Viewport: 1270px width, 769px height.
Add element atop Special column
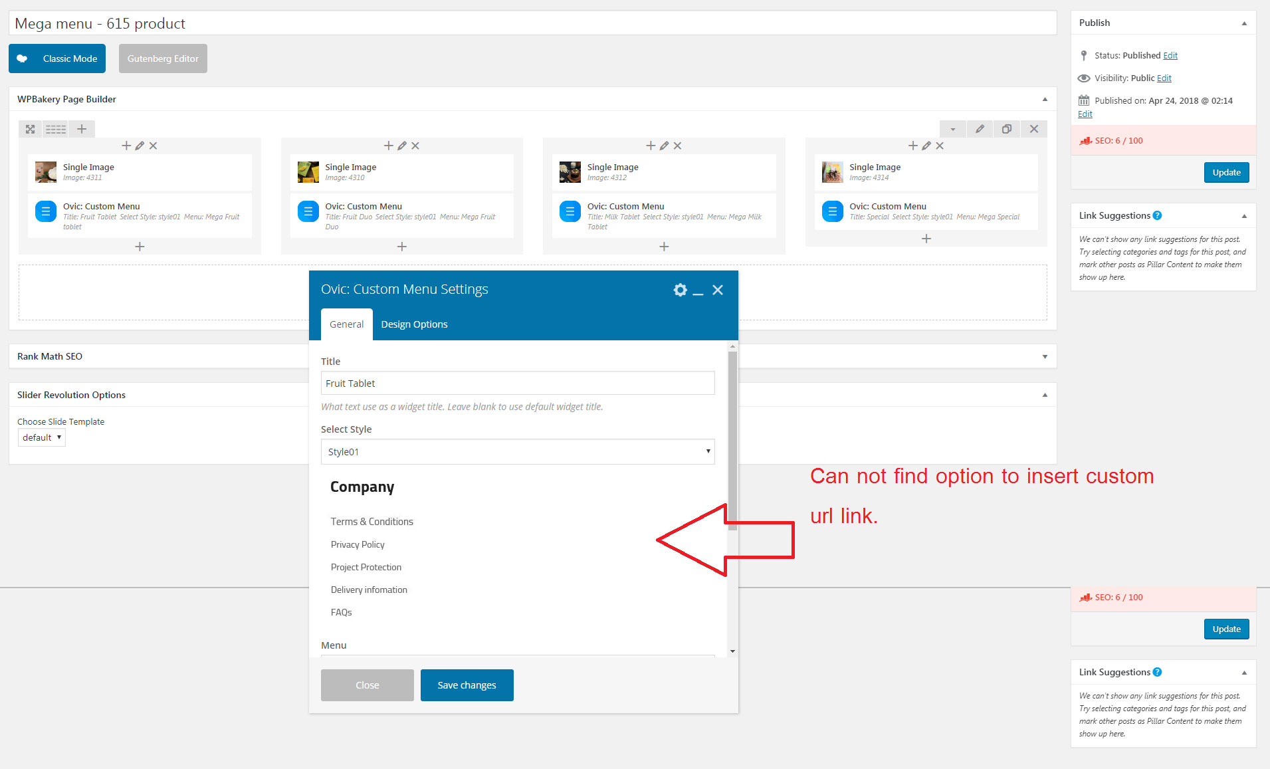tap(913, 146)
